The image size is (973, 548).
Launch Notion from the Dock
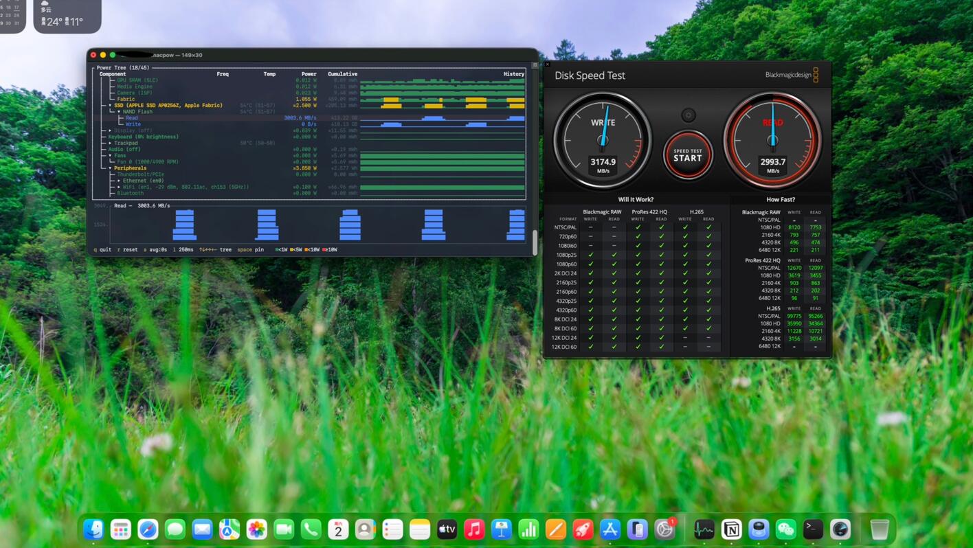pyautogui.click(x=731, y=529)
